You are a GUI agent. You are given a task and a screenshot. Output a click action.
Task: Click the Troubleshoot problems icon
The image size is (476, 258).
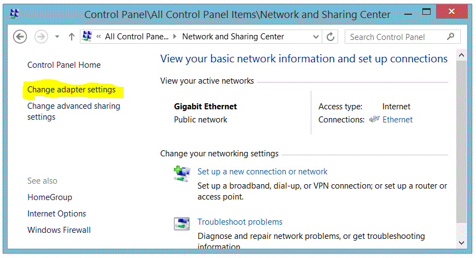(182, 224)
